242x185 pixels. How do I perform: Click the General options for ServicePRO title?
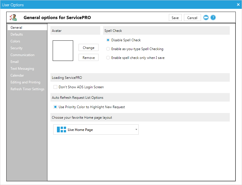pyautogui.click(x=57, y=18)
